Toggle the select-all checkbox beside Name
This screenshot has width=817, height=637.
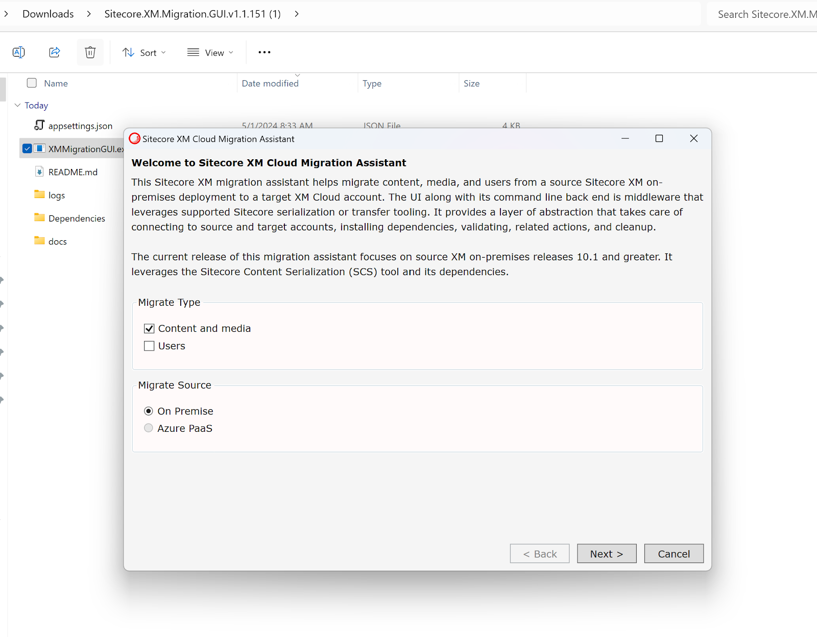(x=32, y=83)
